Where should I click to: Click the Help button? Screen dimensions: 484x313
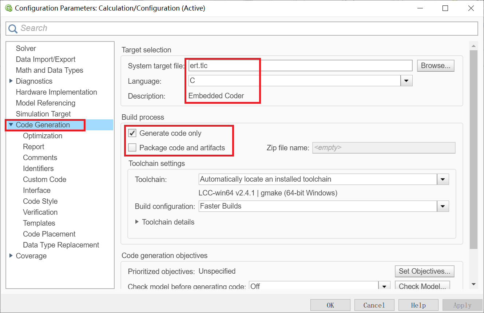[x=418, y=305]
